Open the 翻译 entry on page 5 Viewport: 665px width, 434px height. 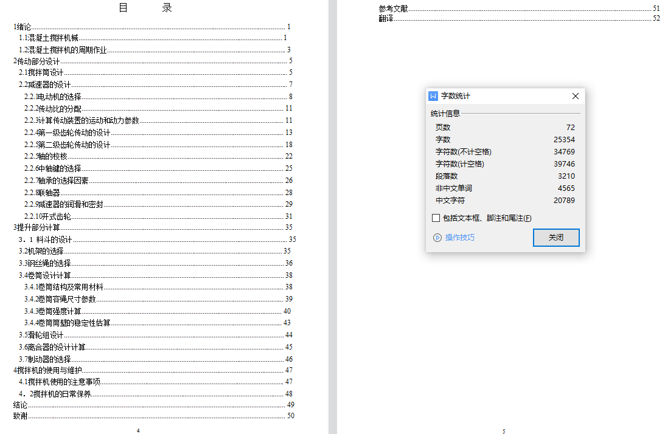tap(386, 18)
